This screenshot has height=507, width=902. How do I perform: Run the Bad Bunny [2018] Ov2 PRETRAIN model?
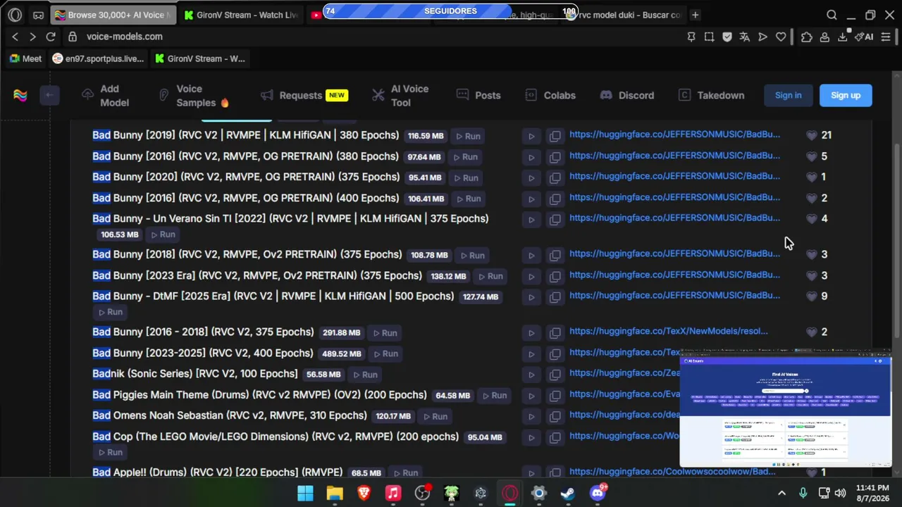tap(472, 255)
